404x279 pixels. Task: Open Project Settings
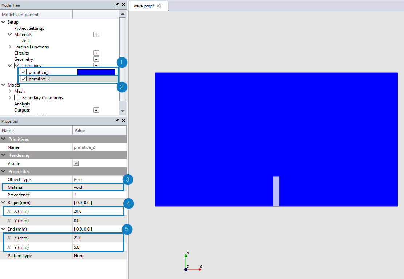pos(29,28)
